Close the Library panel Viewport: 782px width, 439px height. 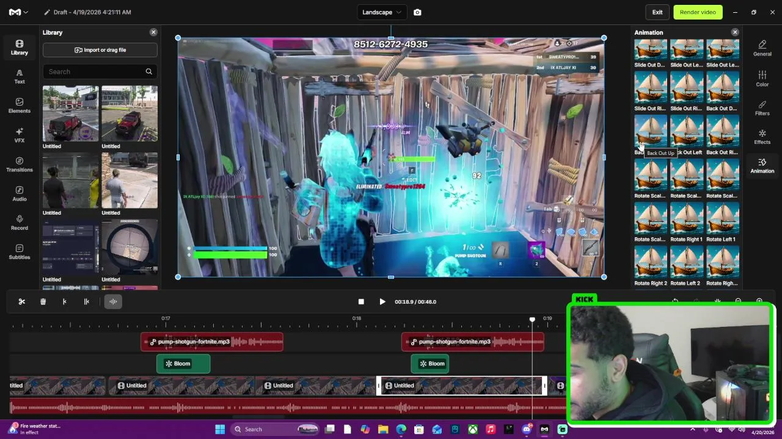pos(153,32)
